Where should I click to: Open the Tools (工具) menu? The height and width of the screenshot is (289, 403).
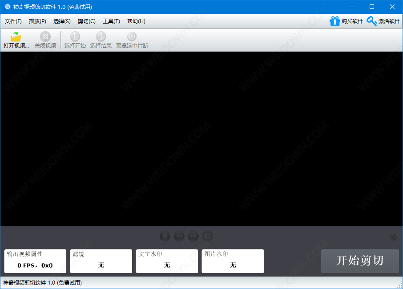click(111, 21)
